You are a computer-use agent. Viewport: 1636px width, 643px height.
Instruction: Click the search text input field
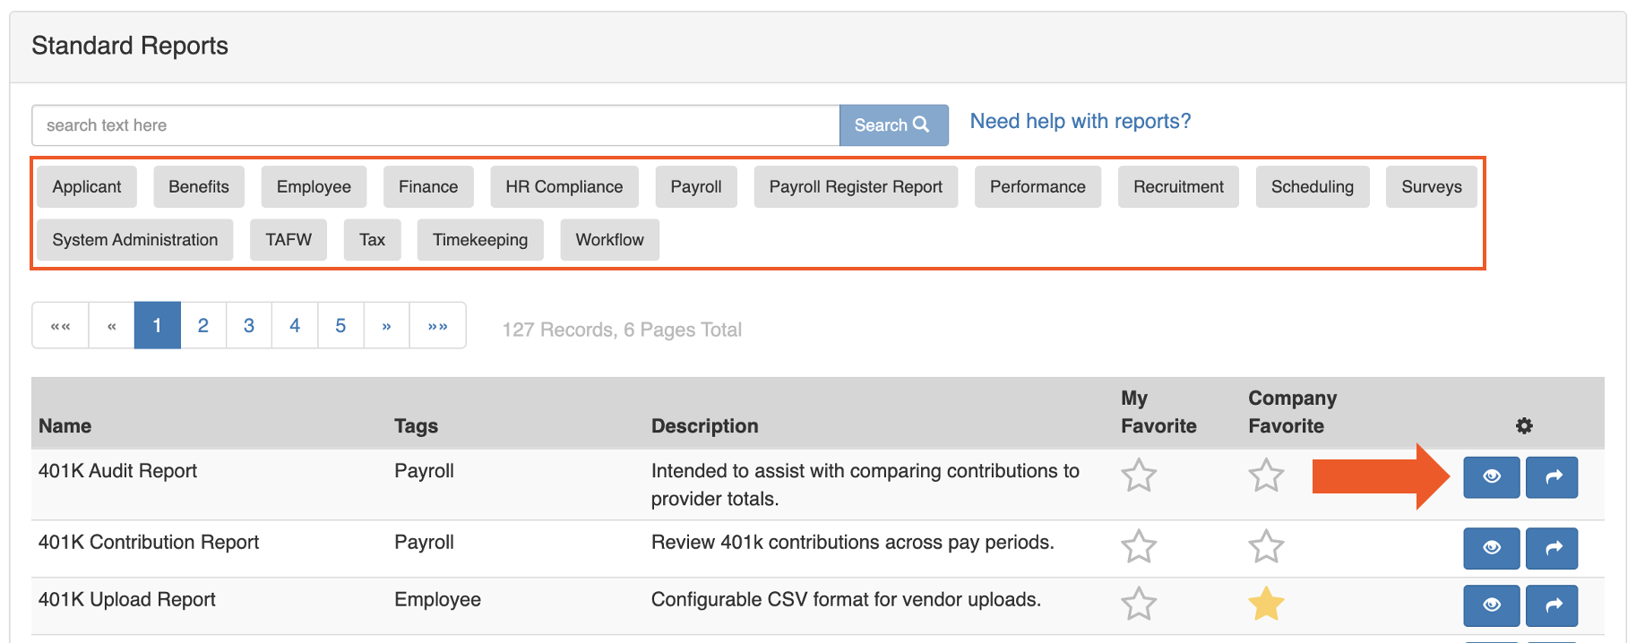click(435, 125)
